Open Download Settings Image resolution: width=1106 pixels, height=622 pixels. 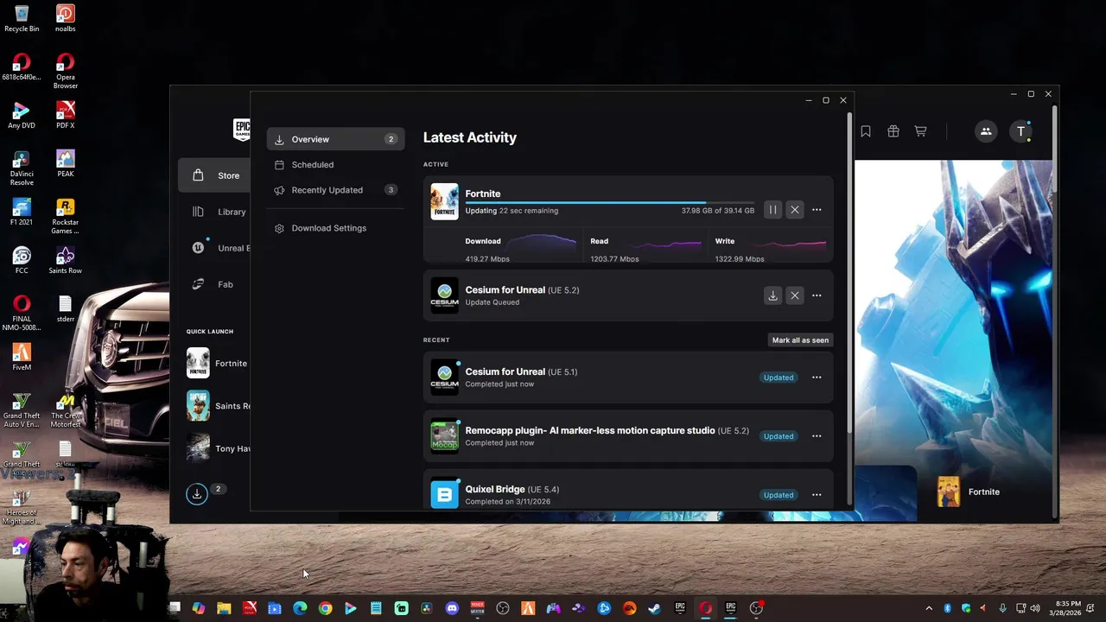(335, 228)
